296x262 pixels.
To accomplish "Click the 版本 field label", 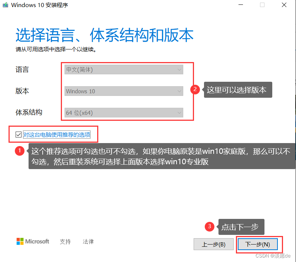I will [x=22, y=91].
